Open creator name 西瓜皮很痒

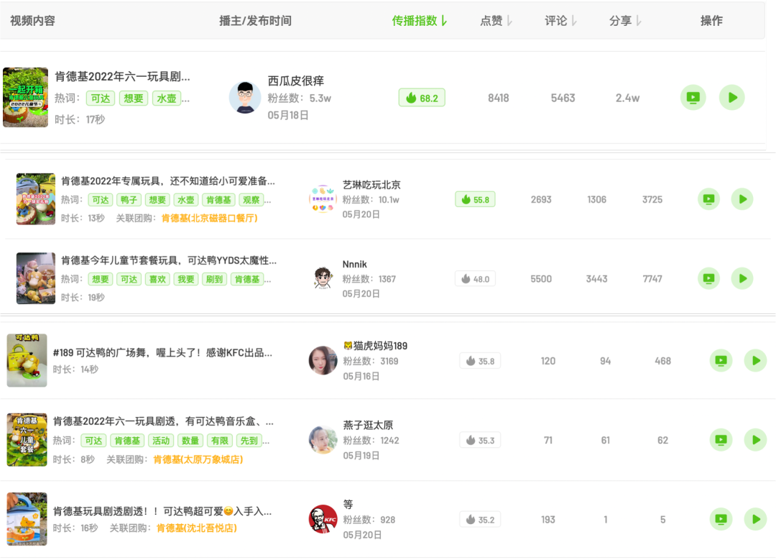coord(296,81)
